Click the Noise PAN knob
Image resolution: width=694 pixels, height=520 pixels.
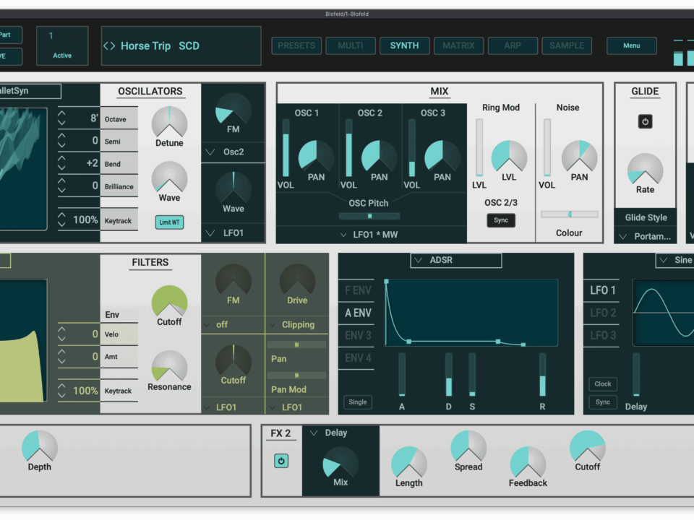(x=579, y=156)
